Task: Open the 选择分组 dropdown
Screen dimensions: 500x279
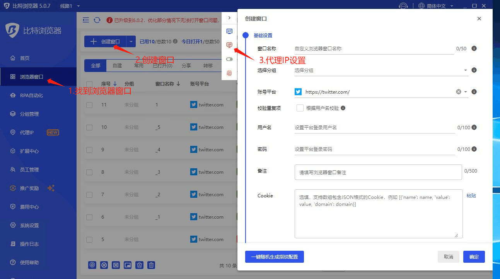Action: point(466,70)
